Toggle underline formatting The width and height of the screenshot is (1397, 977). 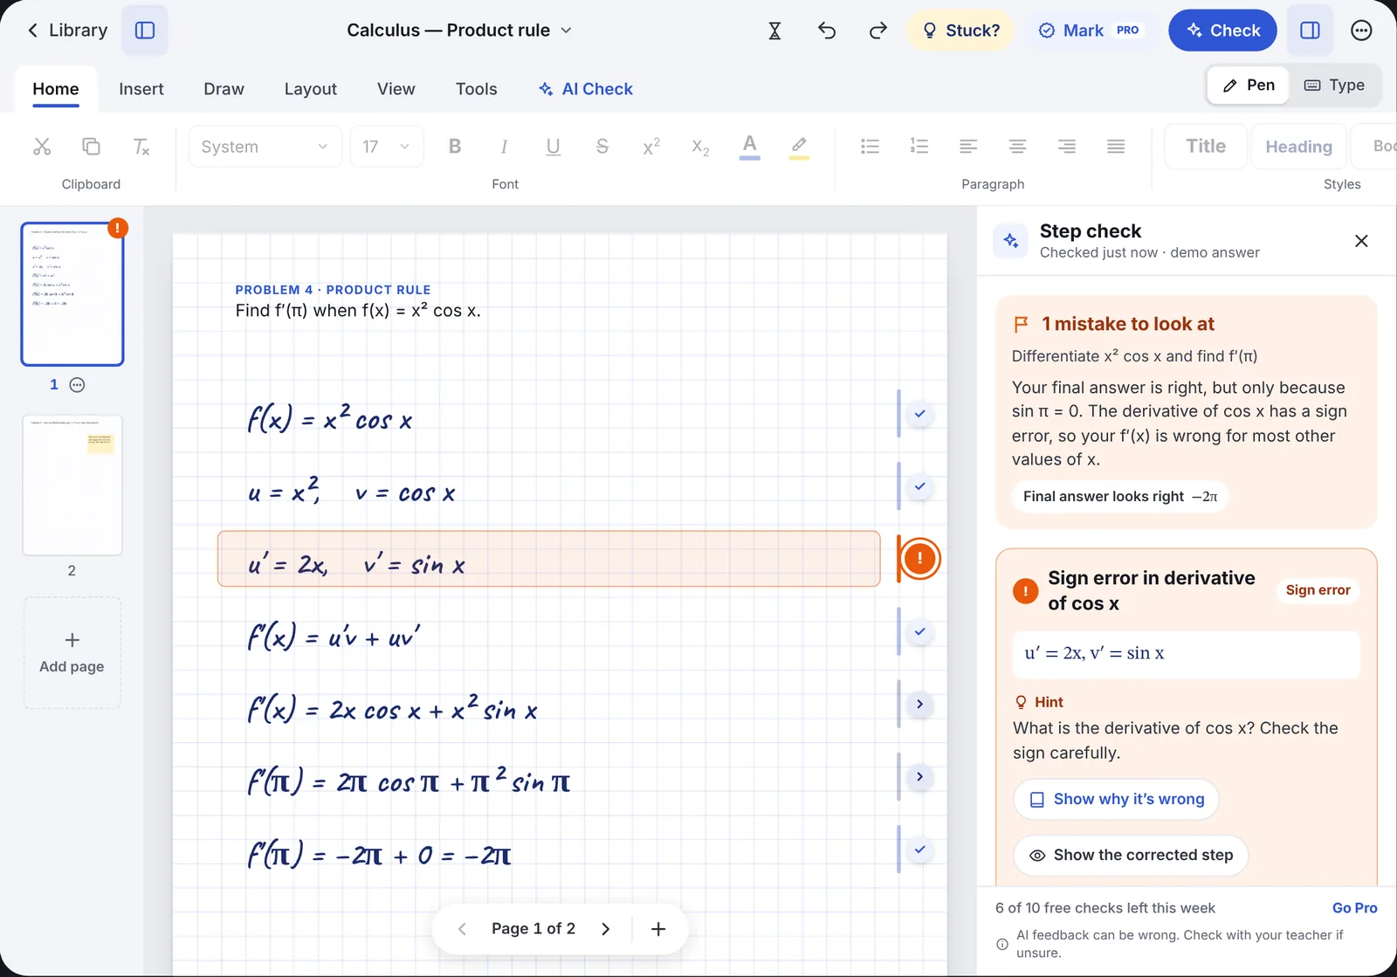coord(553,147)
